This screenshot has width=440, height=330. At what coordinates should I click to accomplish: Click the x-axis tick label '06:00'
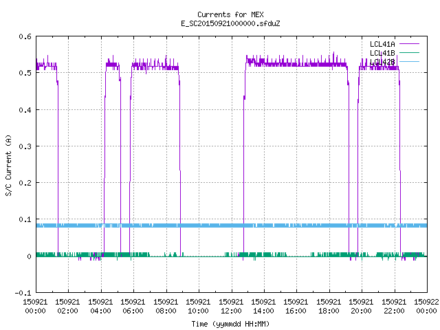point(133,311)
